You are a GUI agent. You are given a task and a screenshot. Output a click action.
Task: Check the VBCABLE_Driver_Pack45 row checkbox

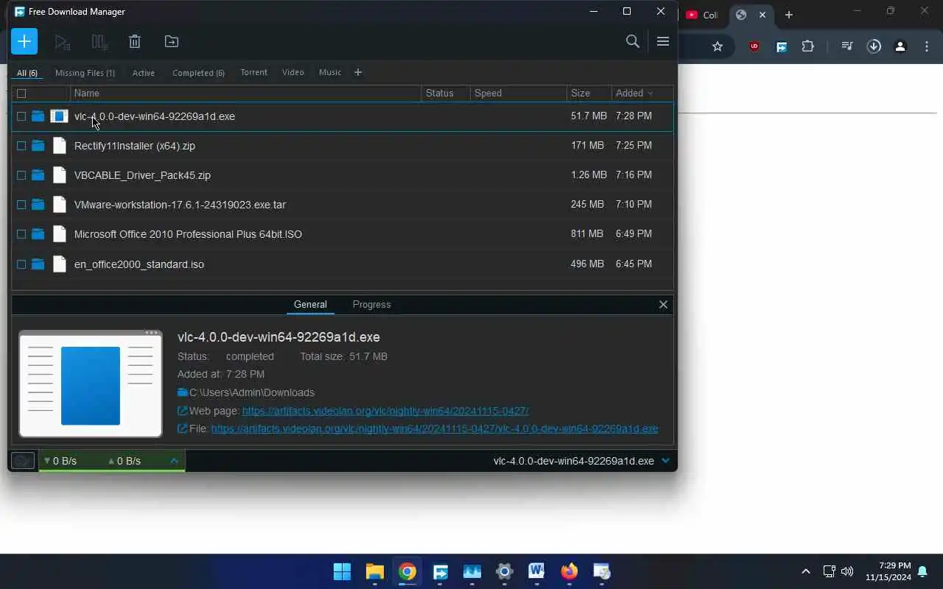tap(21, 175)
